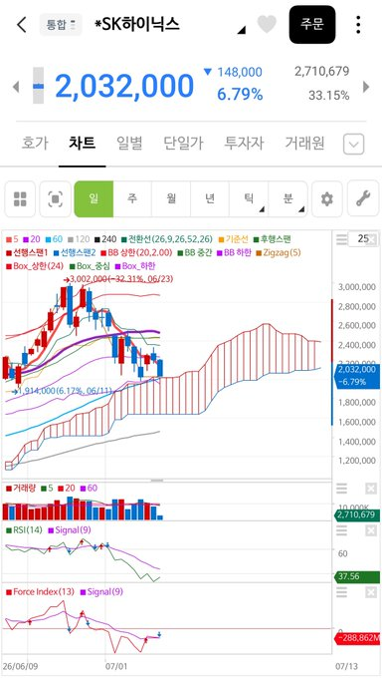Switch to the 투자자 tab
Image resolution: width=382 pixels, height=678 pixels.
point(244,144)
